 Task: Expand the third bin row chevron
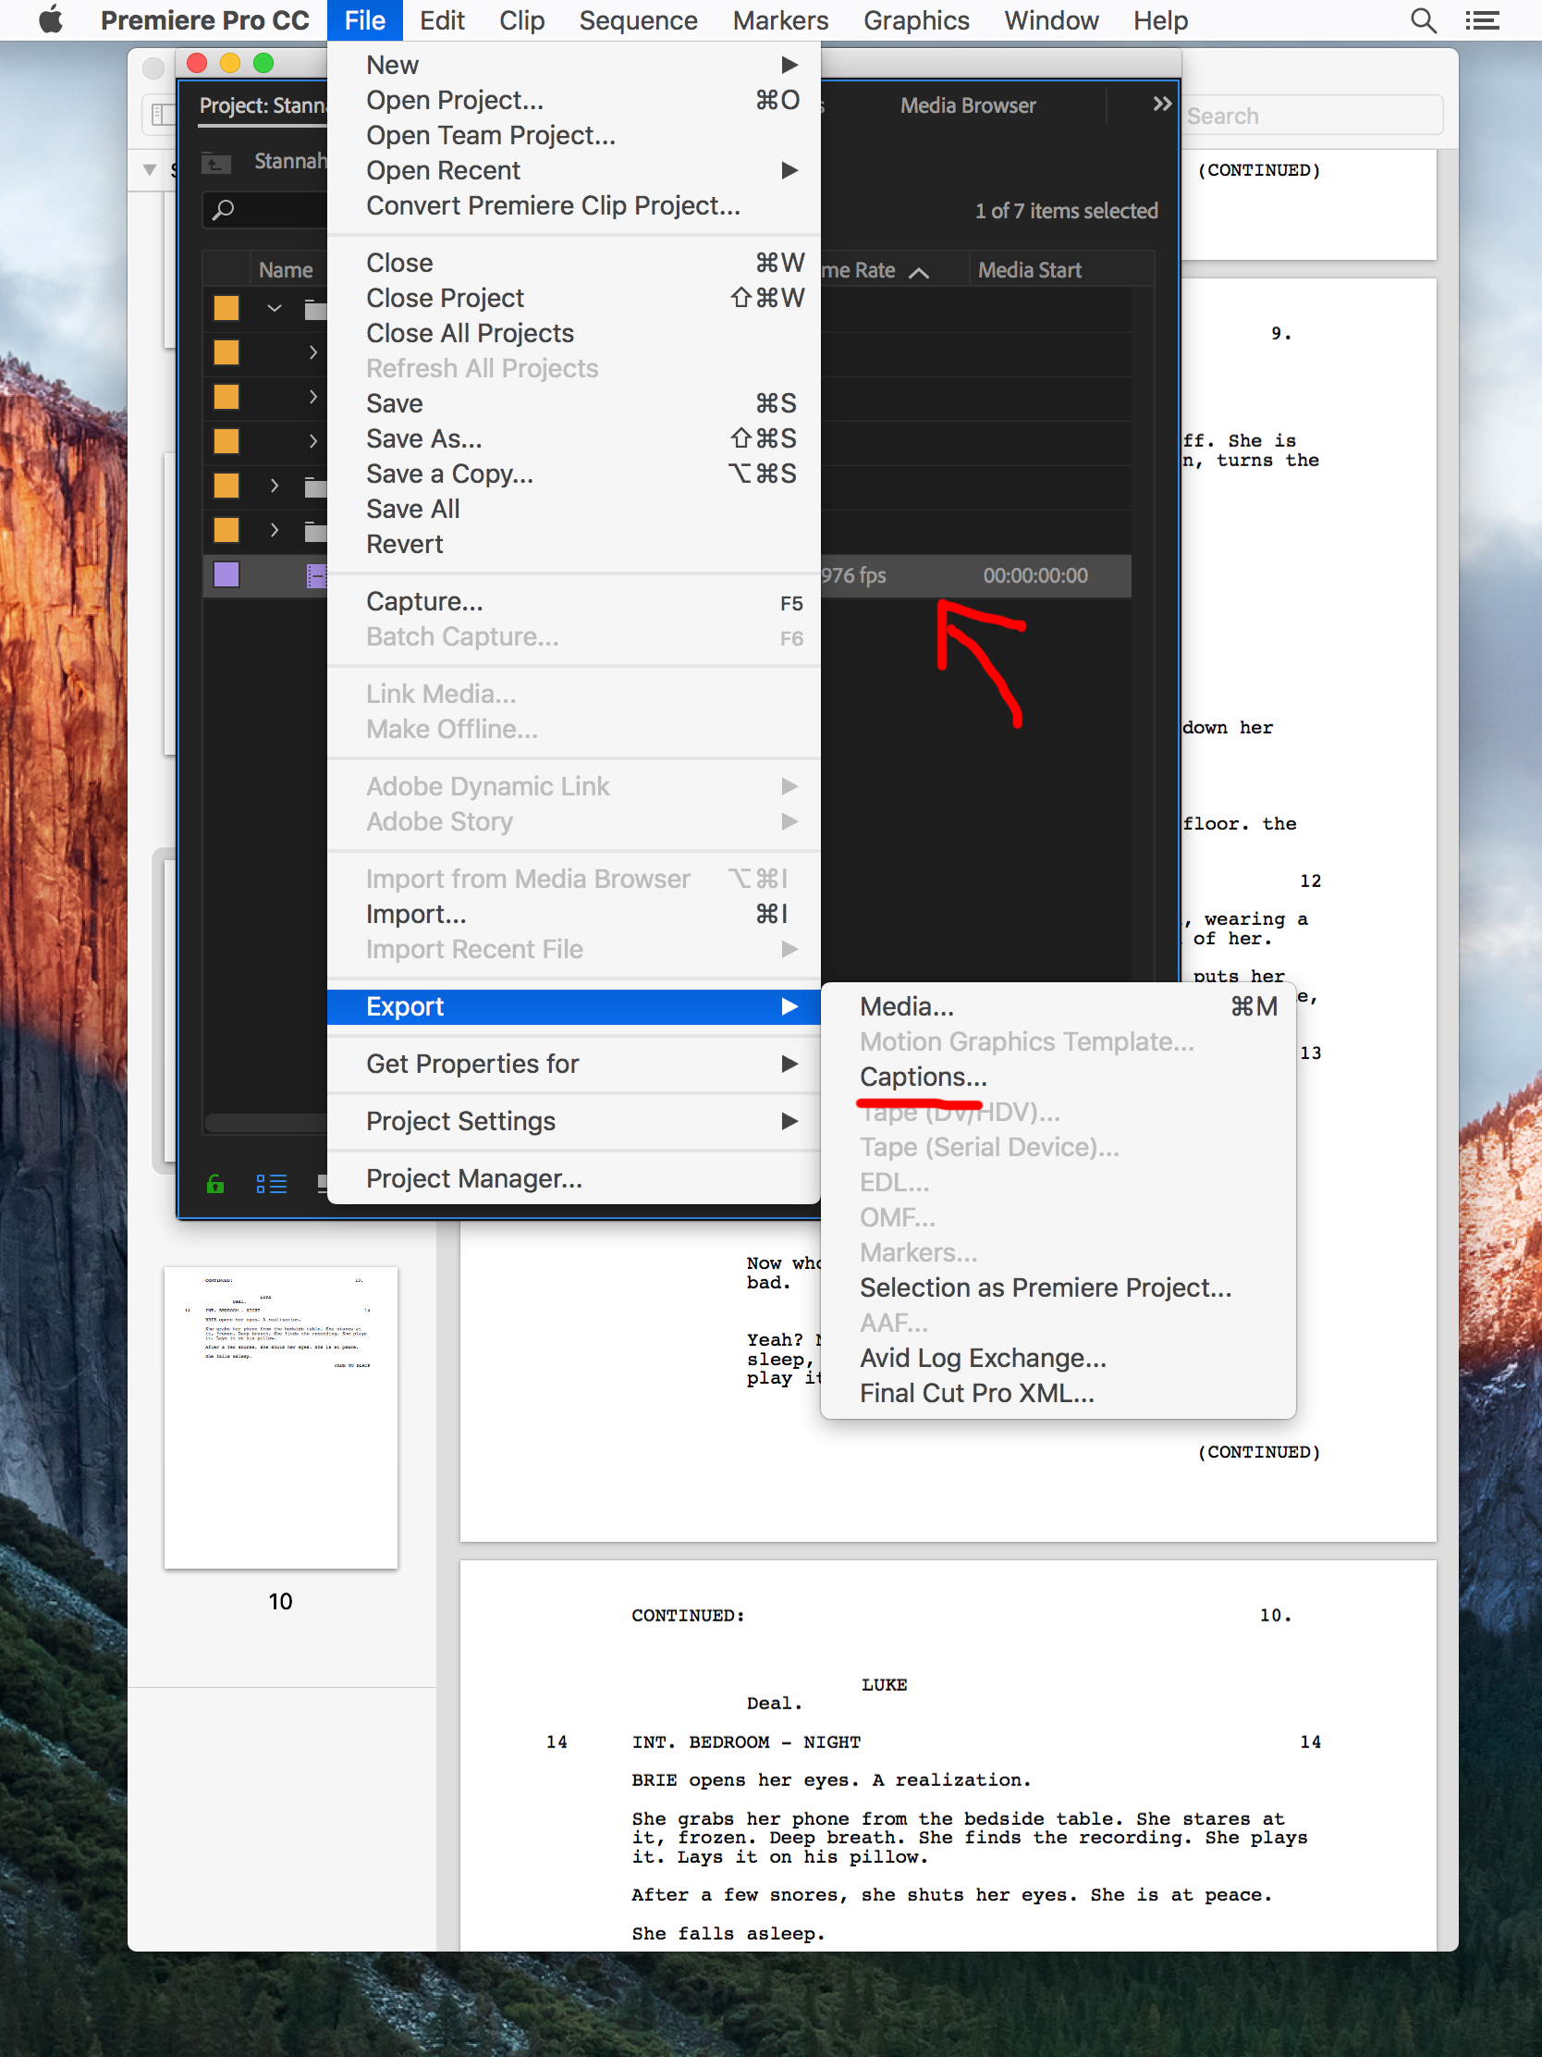(x=313, y=397)
